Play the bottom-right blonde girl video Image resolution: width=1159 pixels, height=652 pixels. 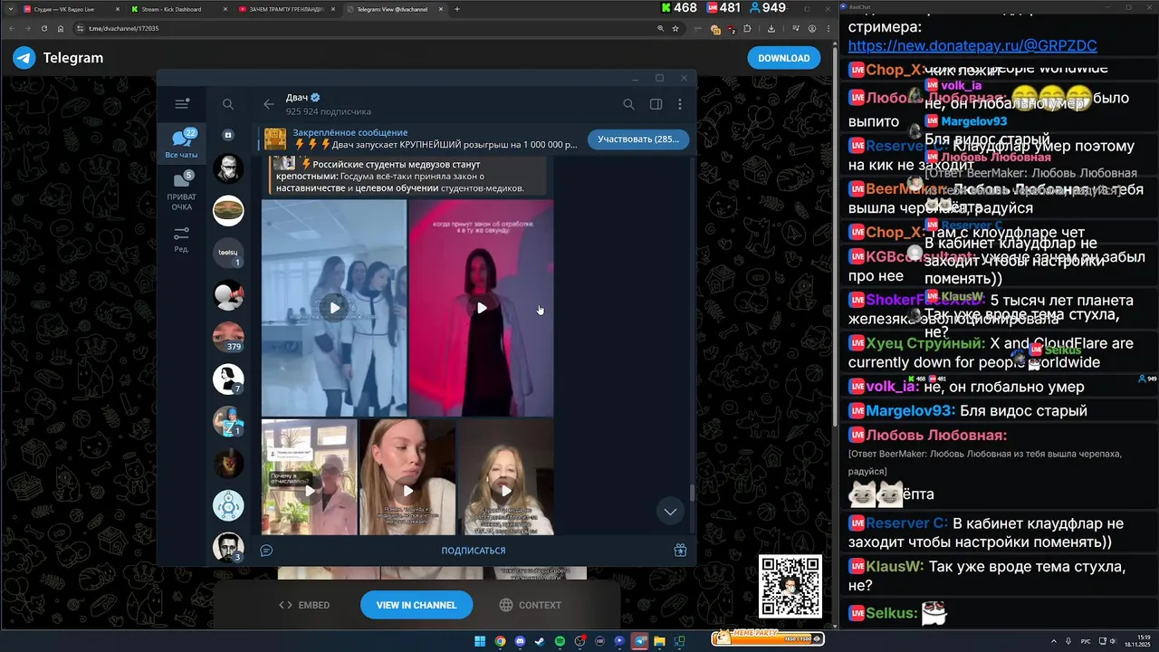pos(506,491)
